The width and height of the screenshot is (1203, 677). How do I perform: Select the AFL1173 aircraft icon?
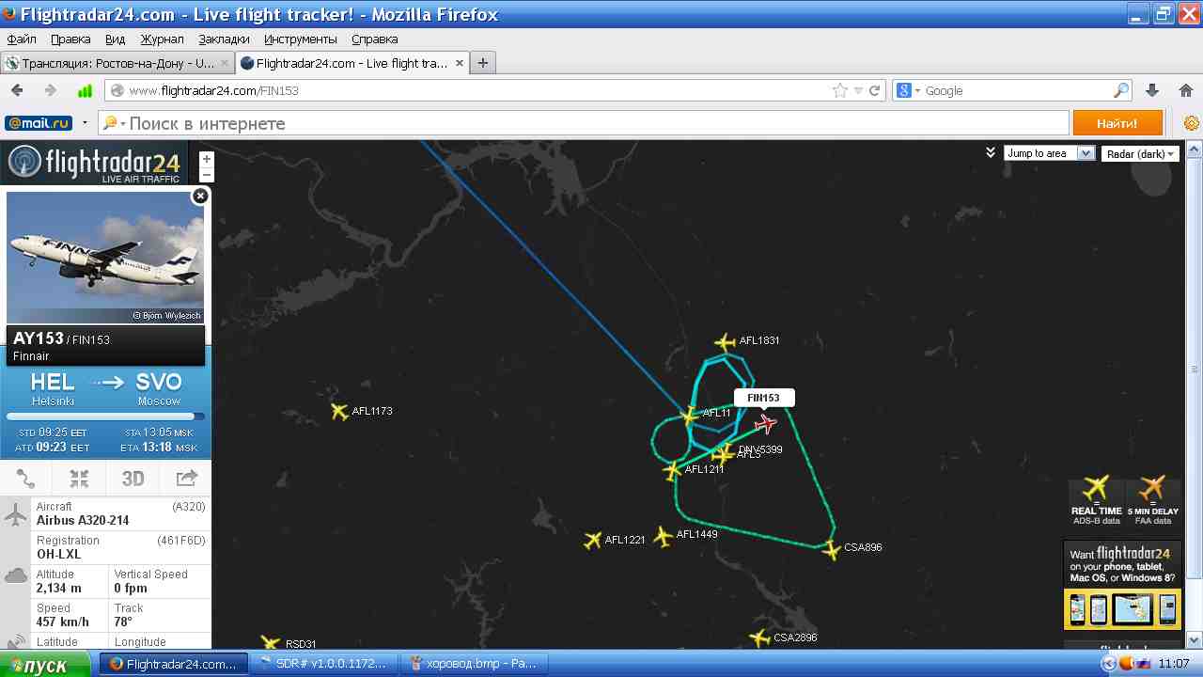point(340,412)
